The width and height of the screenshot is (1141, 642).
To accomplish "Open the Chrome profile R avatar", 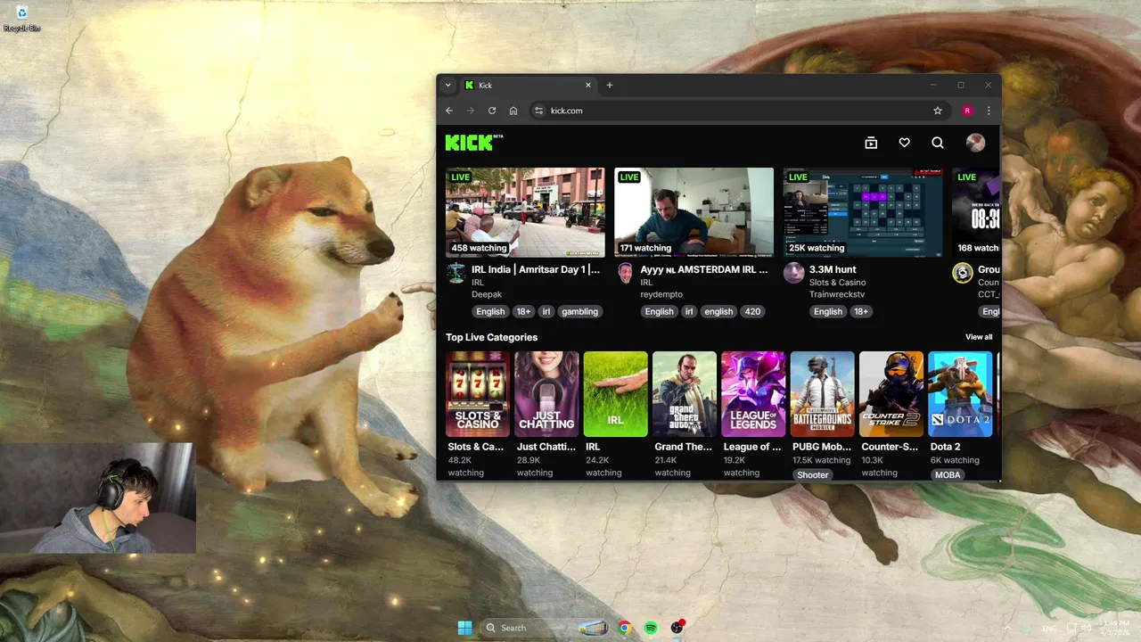I will (967, 111).
